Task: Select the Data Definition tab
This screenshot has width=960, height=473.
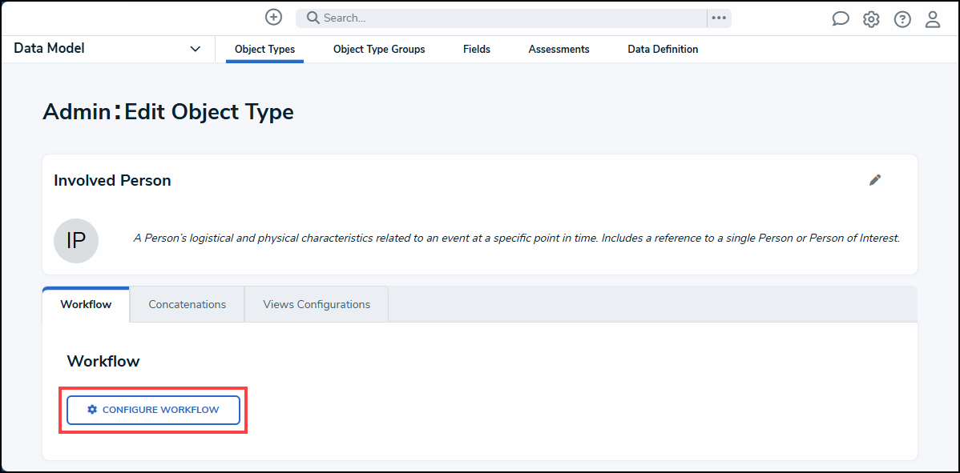Action: pos(663,50)
